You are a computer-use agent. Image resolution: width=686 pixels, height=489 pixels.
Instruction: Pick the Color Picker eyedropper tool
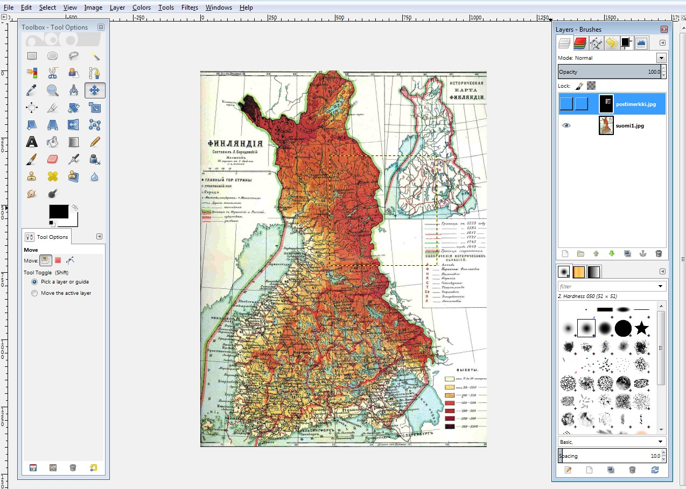click(x=32, y=90)
